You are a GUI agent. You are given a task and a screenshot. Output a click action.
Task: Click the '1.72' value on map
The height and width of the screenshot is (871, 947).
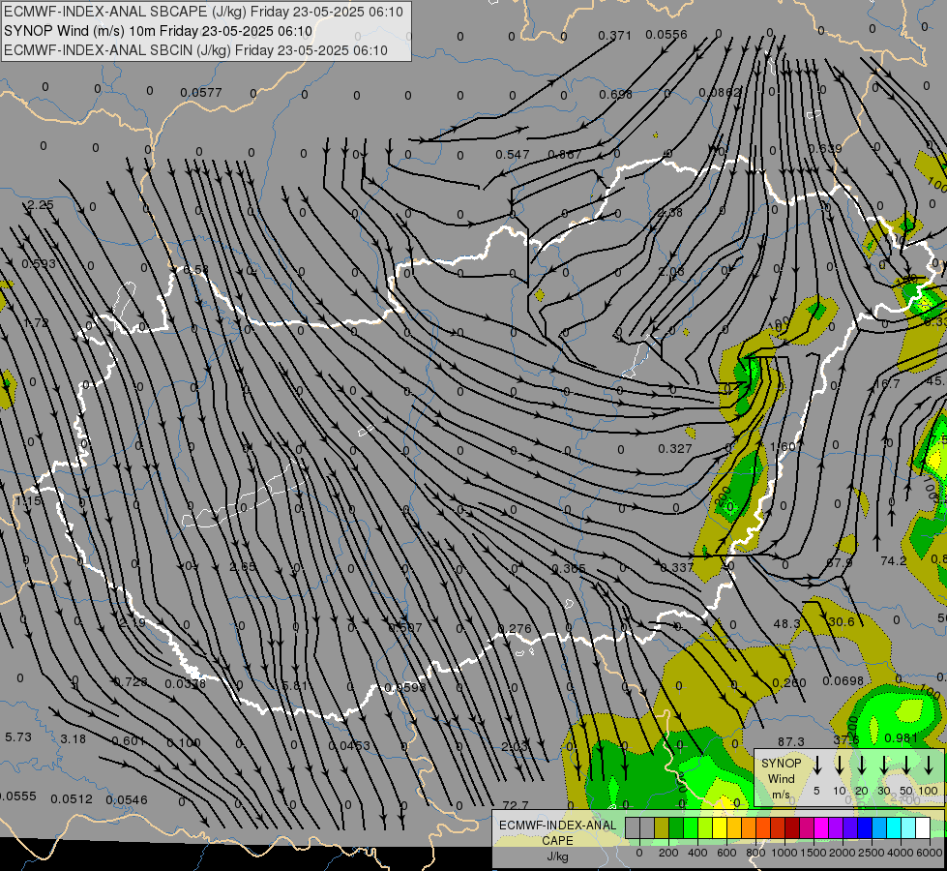coord(36,323)
